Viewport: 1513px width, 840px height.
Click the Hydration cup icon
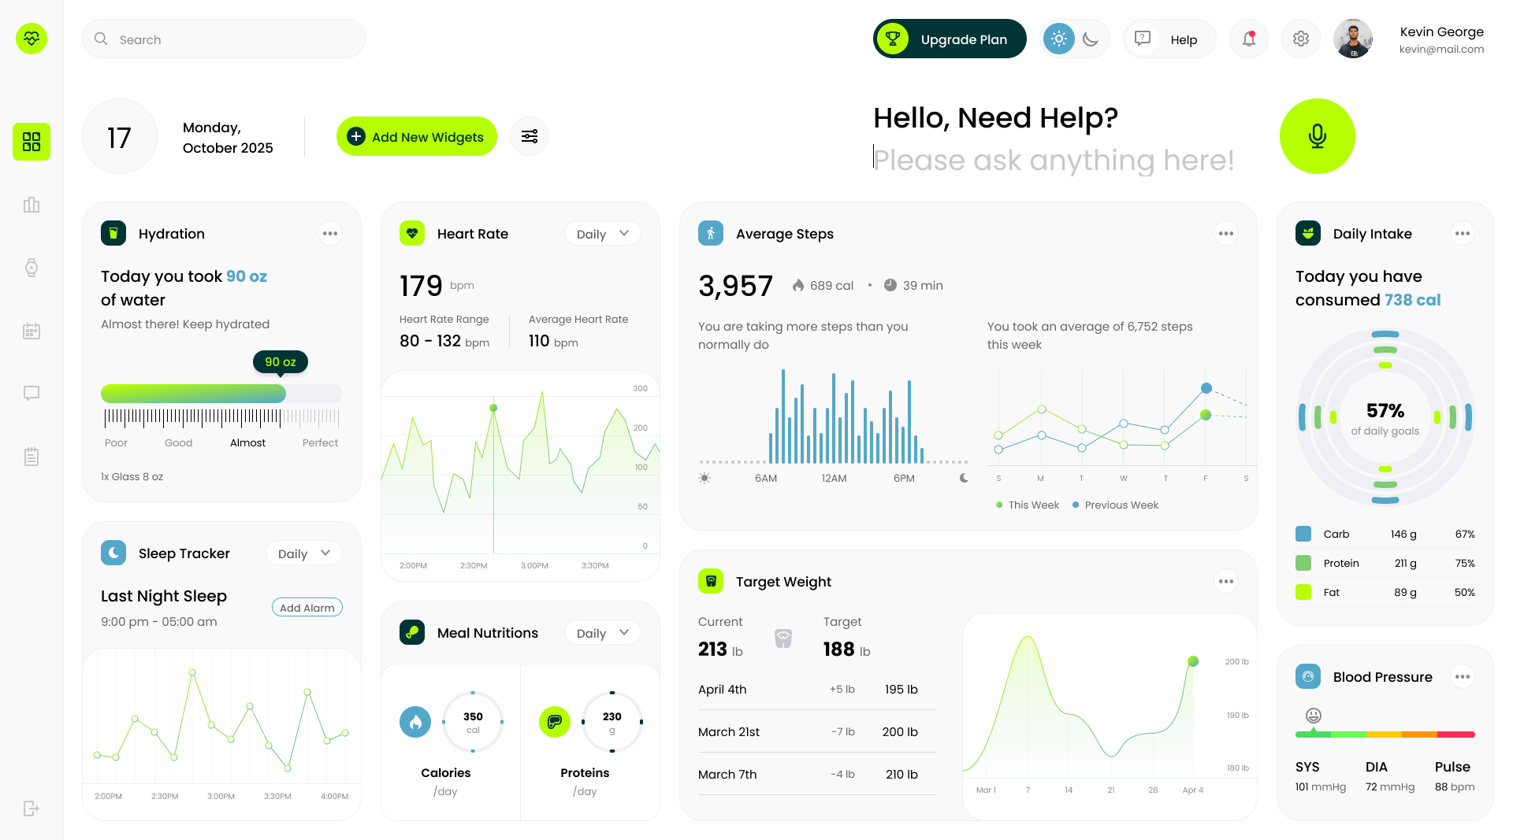tap(113, 233)
